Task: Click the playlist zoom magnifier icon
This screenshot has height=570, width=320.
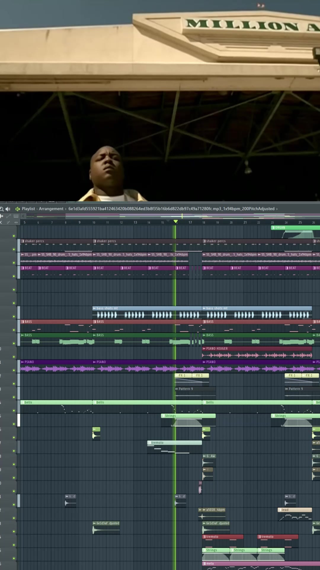Action: click(1, 209)
